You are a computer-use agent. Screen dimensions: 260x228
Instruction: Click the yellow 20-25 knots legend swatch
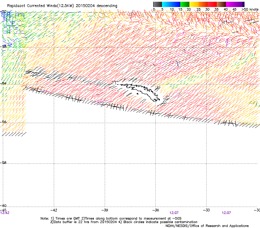coord(194,4)
